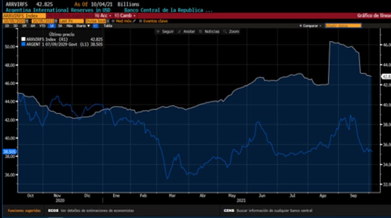
Task: Click white ARRVIRFS Index legend marker
Action: (x=23, y=39)
